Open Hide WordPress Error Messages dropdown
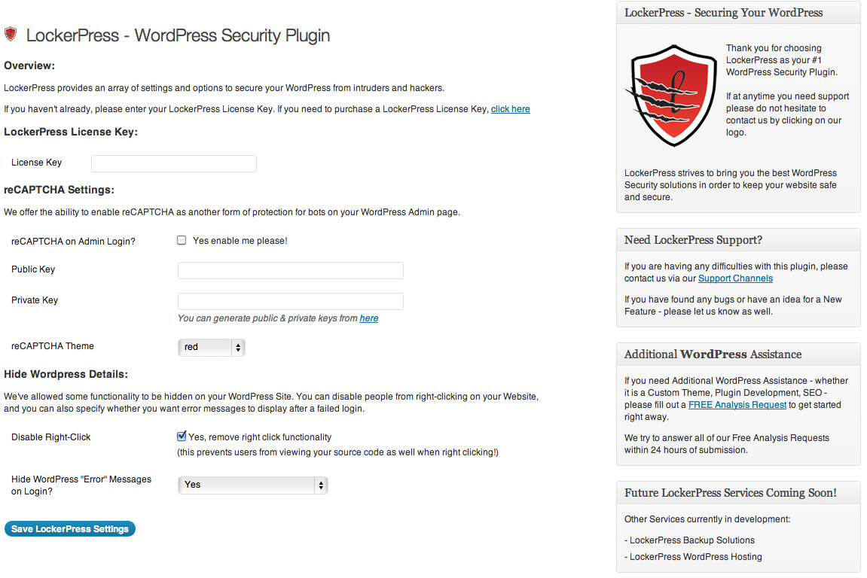Screen dimensions: 867x578 pos(252,485)
